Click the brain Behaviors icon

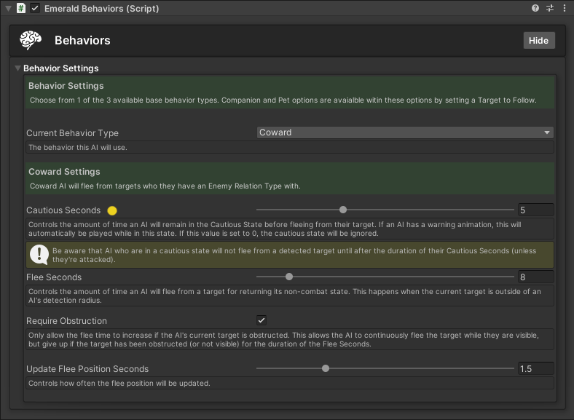[31, 40]
